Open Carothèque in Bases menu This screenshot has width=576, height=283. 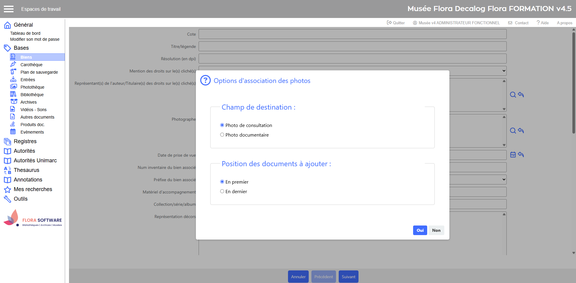point(31,65)
